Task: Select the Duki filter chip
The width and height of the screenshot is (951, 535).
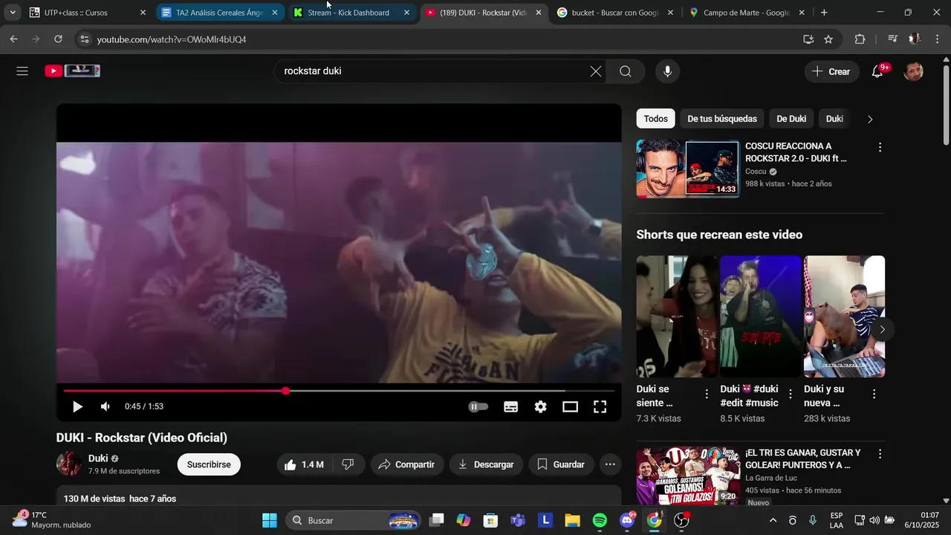Action: [834, 119]
